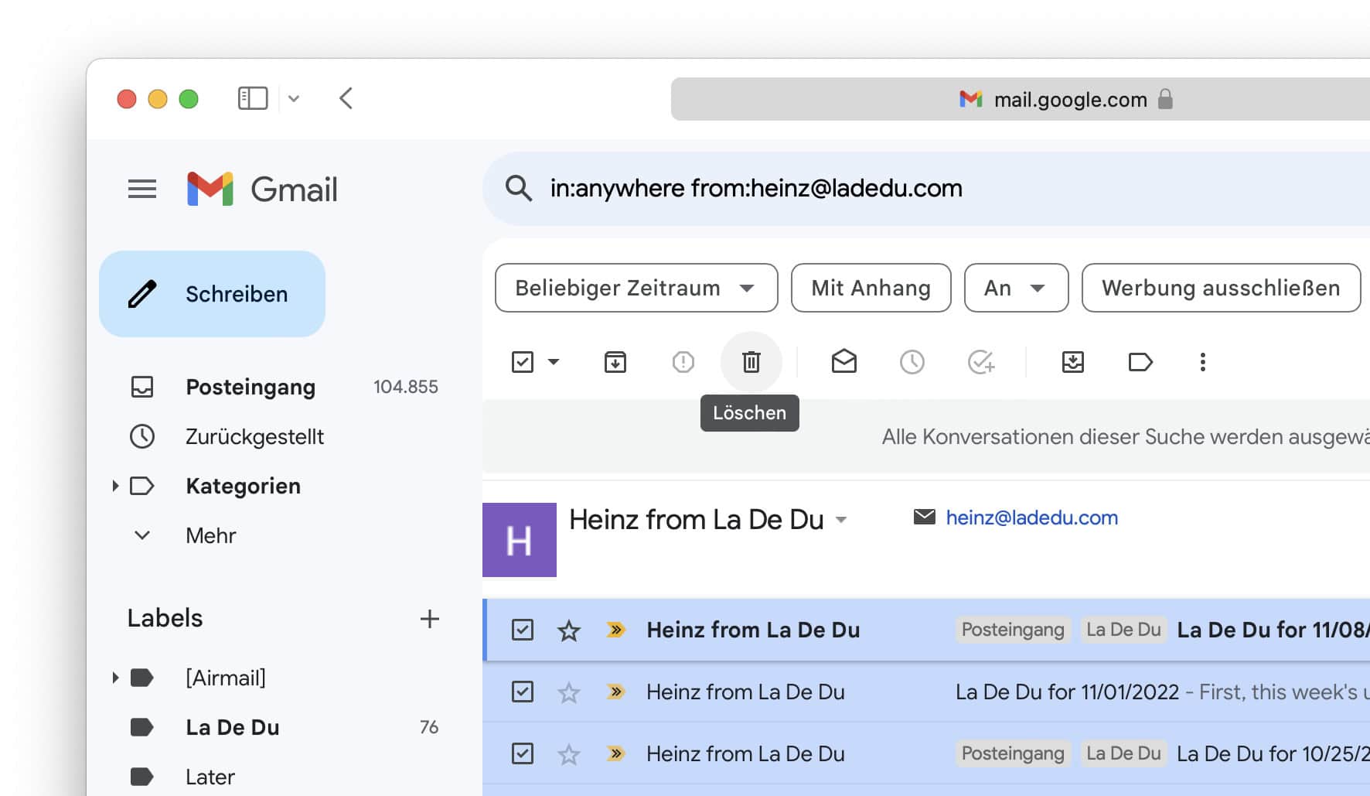
Task: Open the [Airmail] label
Action: click(x=226, y=678)
